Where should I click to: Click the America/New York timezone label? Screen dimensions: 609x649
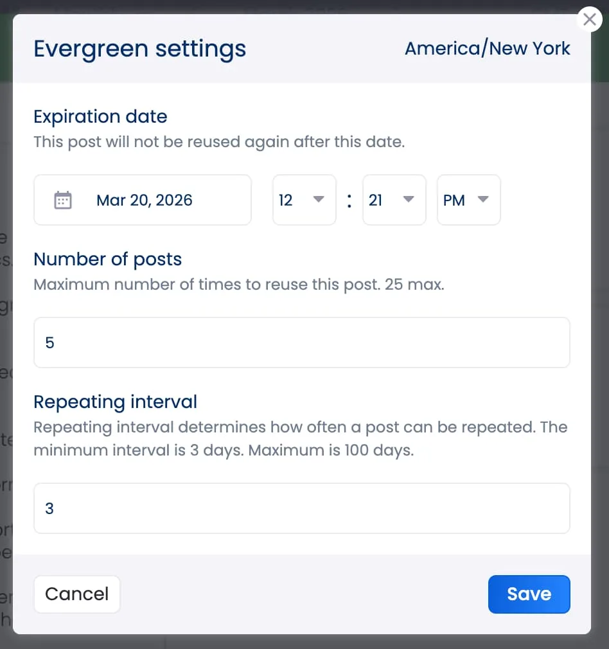point(488,48)
